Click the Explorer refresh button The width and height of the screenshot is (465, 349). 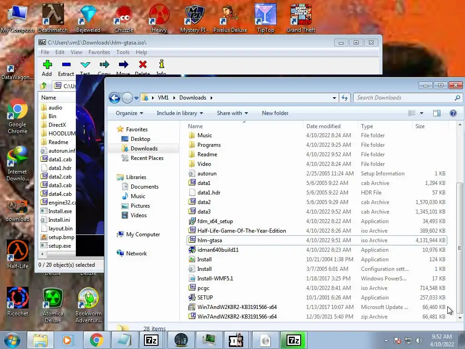(x=345, y=98)
